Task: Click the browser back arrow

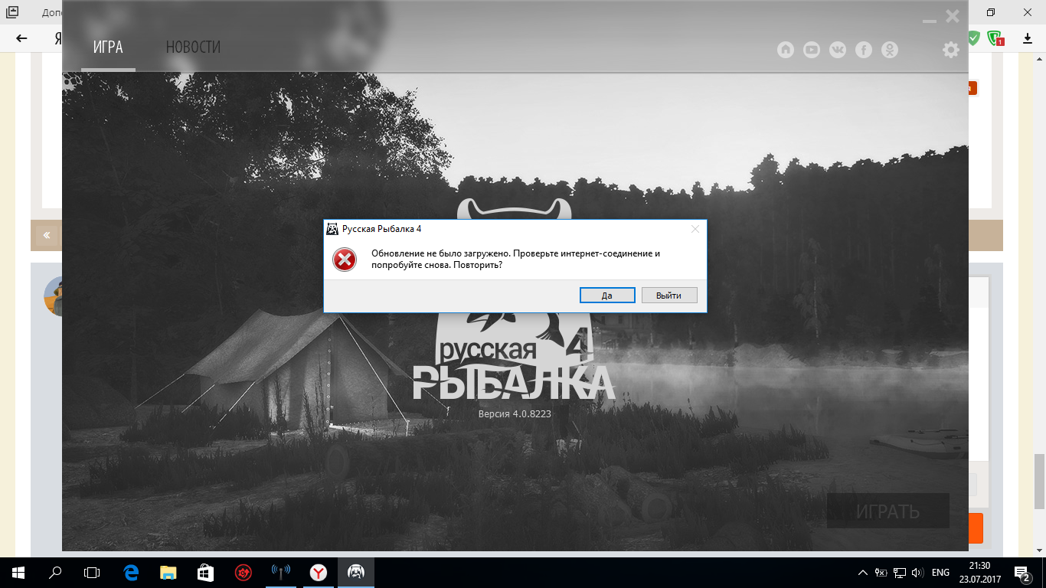Action: pos(21,38)
